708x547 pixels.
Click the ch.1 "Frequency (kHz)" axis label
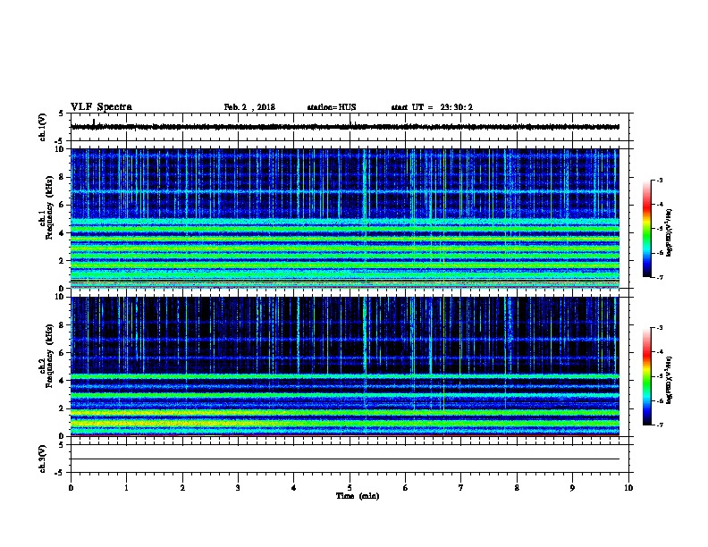click(50, 207)
